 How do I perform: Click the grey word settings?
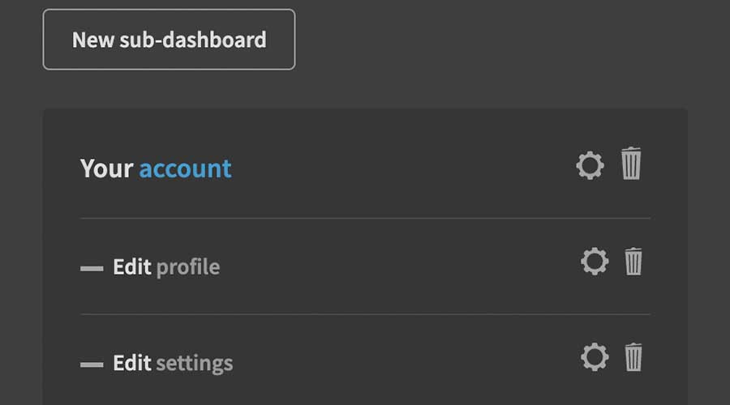click(194, 364)
